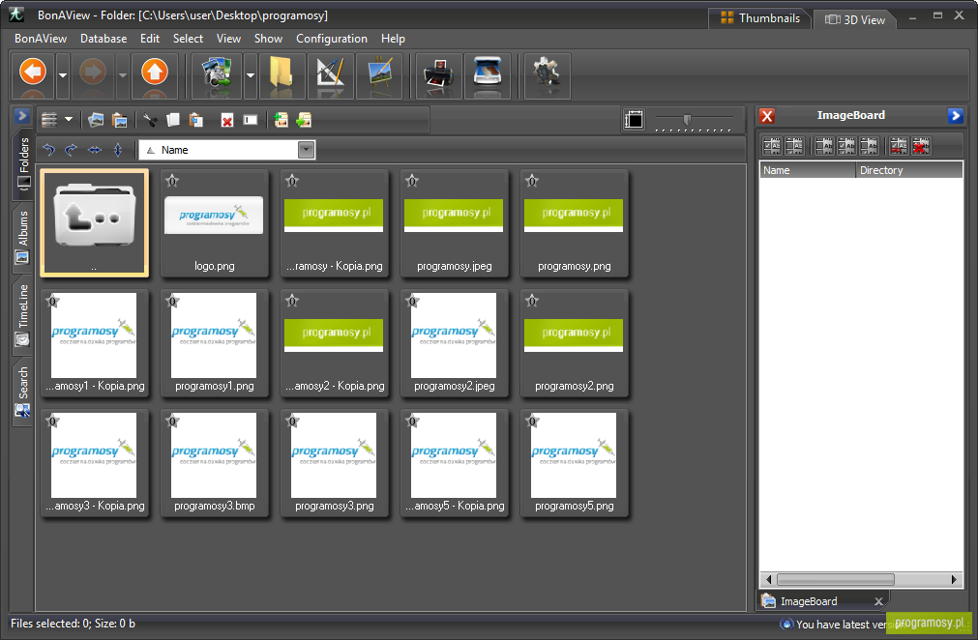Screen dimensions: 978x640
Task: Open the TimeLine sidebar tab
Action: point(23,315)
